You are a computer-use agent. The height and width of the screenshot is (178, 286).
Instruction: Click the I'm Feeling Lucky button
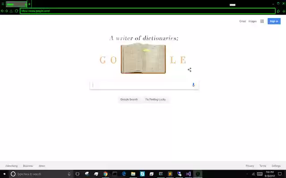click(156, 100)
